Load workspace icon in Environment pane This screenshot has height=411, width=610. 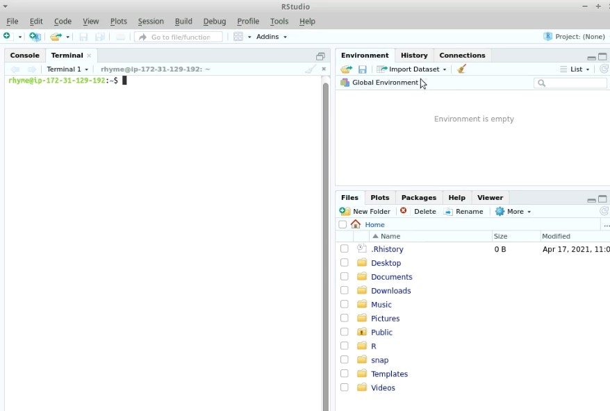346,69
